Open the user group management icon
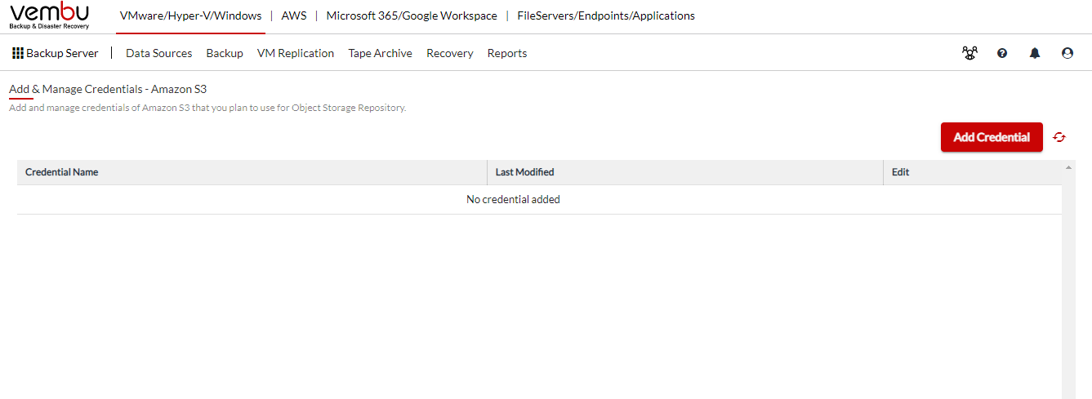Image resolution: width=1092 pixels, height=399 pixels. click(x=969, y=53)
